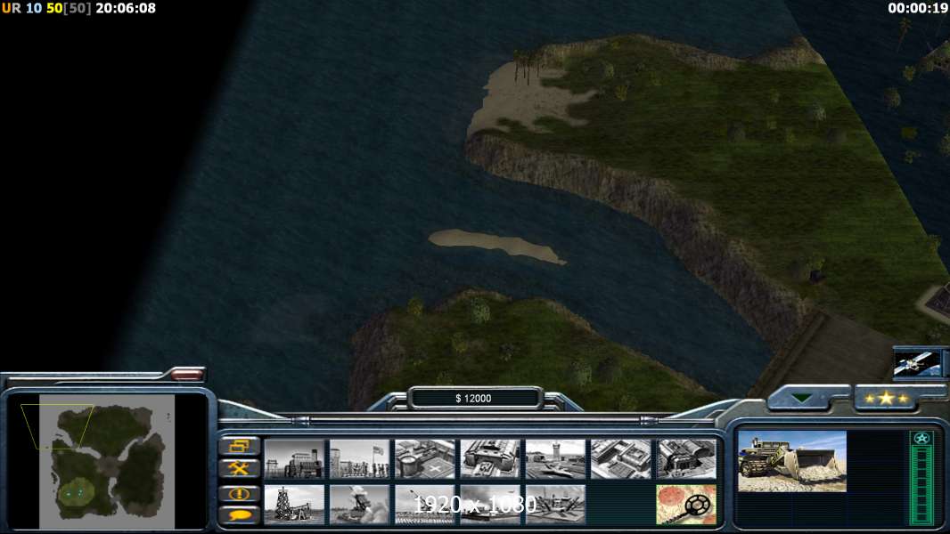Select the Cold Fusion Reactor build icon
The height and width of the screenshot is (534, 950).
click(294, 459)
